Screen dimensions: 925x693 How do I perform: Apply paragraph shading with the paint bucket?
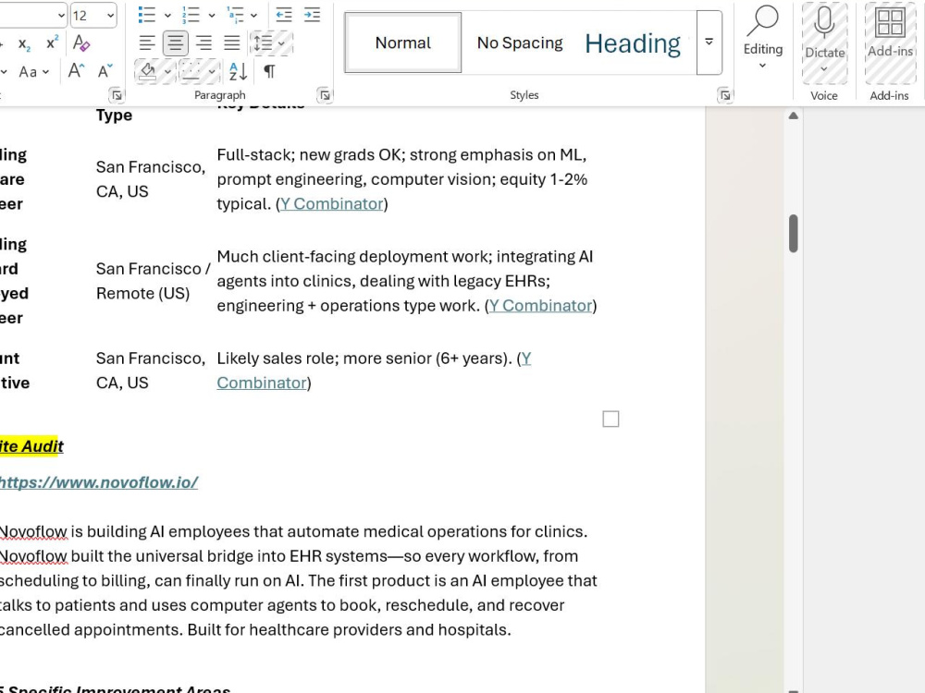click(147, 71)
